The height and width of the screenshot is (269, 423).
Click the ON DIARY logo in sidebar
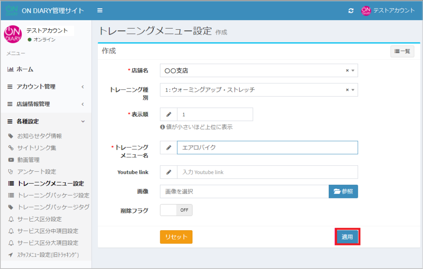pos(12,34)
